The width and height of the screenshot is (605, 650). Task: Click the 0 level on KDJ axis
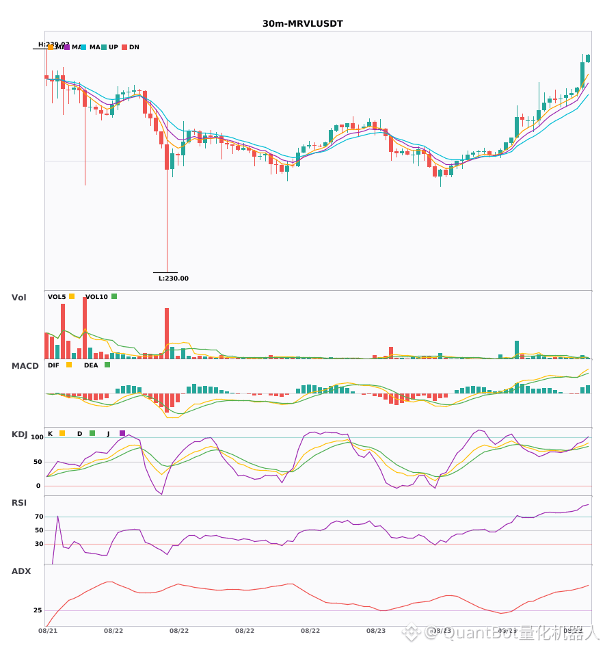click(x=38, y=486)
